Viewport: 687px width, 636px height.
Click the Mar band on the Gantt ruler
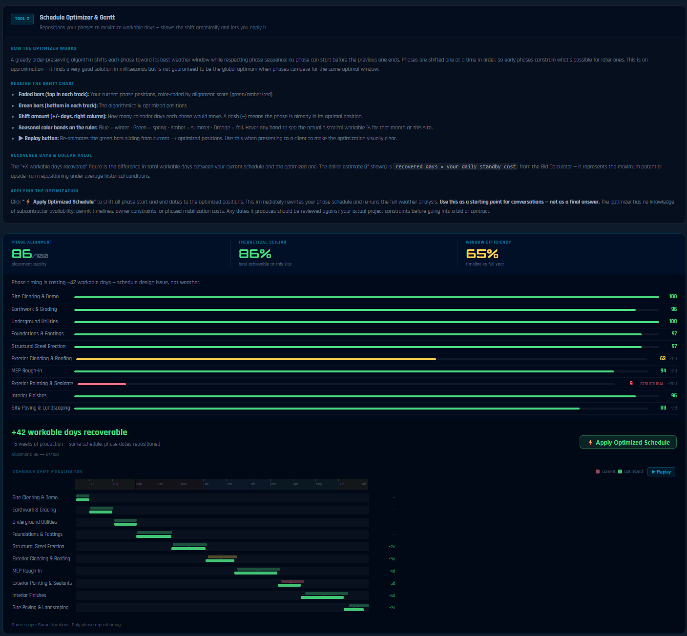pos(281,484)
